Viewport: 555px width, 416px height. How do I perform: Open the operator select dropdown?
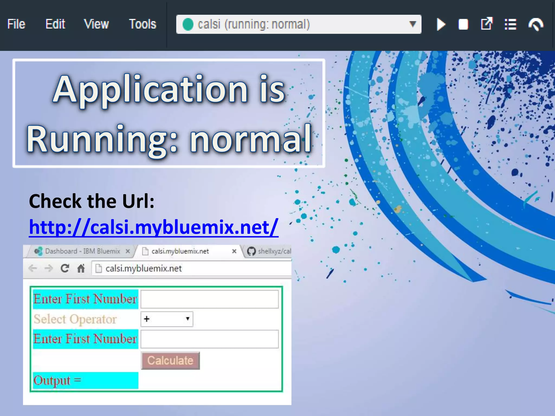(167, 319)
